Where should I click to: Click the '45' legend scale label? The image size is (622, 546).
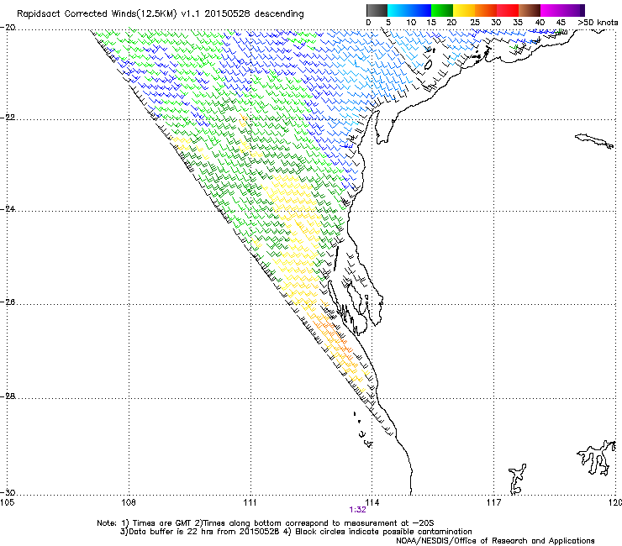561,23
